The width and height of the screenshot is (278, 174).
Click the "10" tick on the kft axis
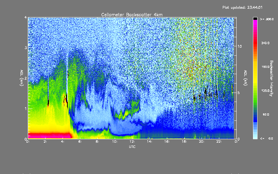239,46
